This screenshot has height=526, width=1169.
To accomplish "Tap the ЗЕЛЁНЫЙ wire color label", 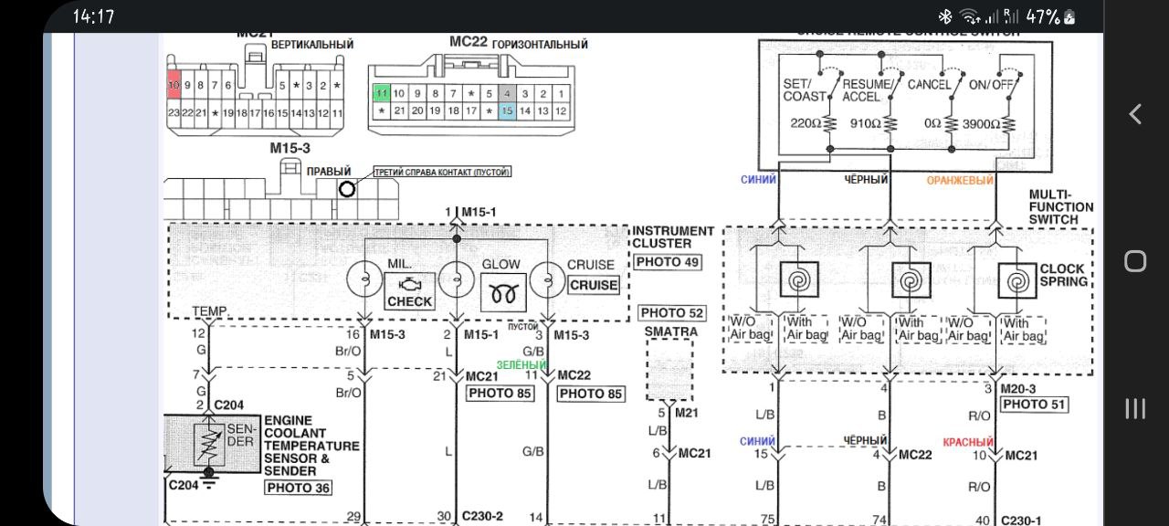I will [521, 364].
